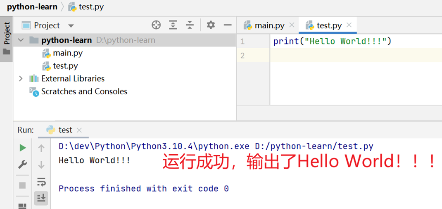
Task: Expand the External Libraries node
Action: click(20, 79)
